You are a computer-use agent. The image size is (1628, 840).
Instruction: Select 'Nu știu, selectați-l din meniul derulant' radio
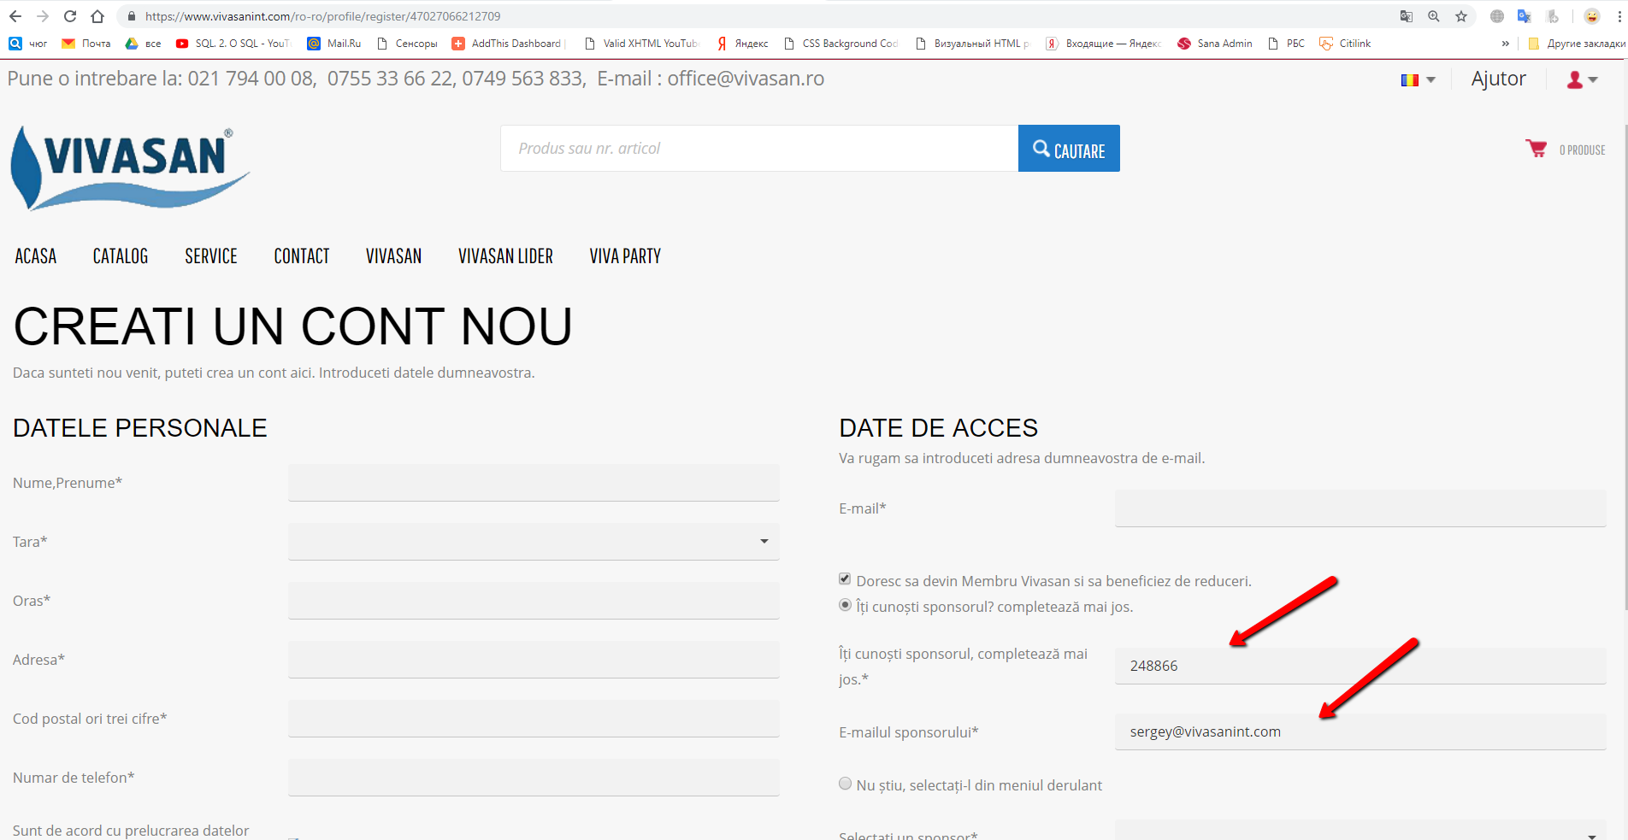click(845, 783)
